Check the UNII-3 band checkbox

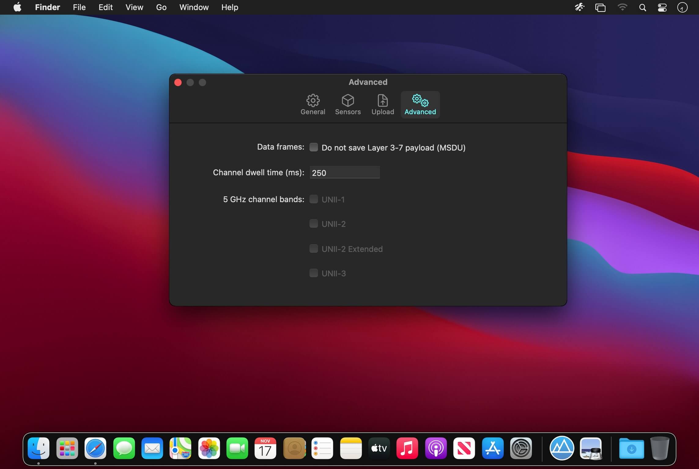pyautogui.click(x=313, y=273)
